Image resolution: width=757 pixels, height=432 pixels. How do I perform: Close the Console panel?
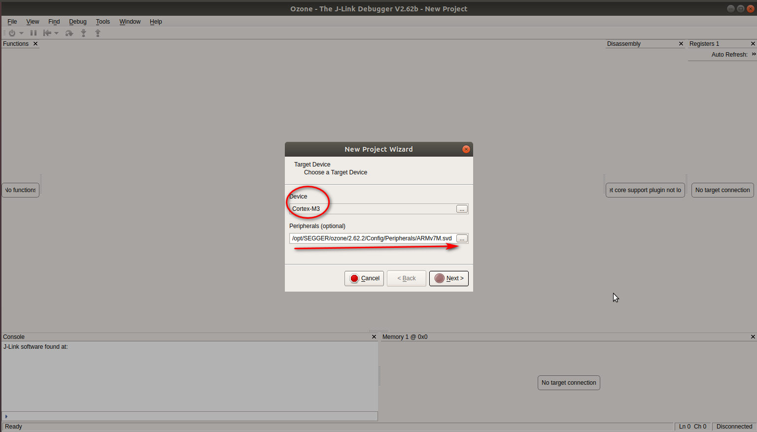(x=374, y=337)
